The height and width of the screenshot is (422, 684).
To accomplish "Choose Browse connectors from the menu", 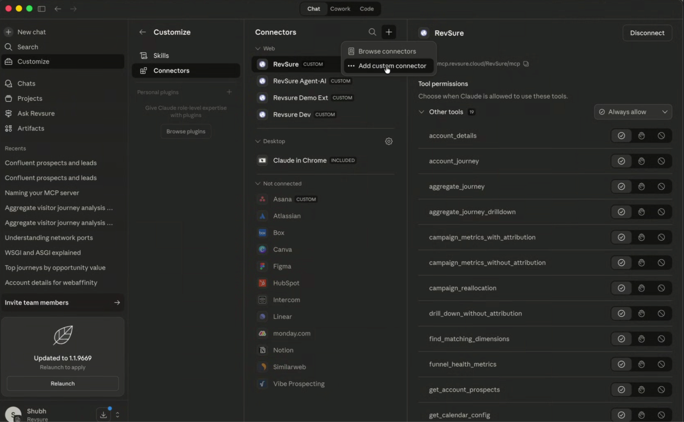I will tap(388, 51).
